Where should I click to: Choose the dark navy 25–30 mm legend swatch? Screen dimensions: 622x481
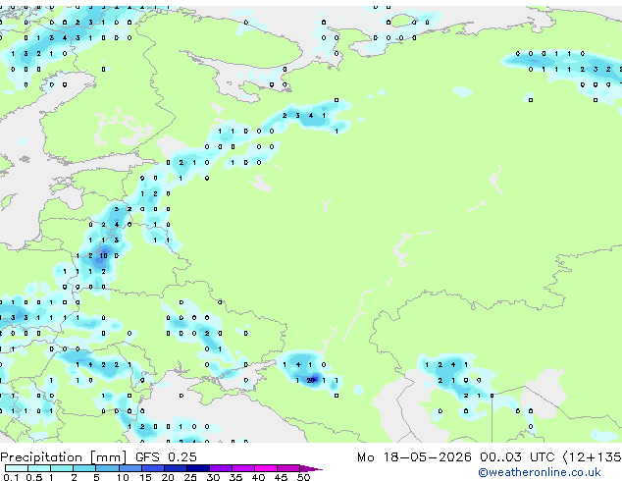[198, 468]
